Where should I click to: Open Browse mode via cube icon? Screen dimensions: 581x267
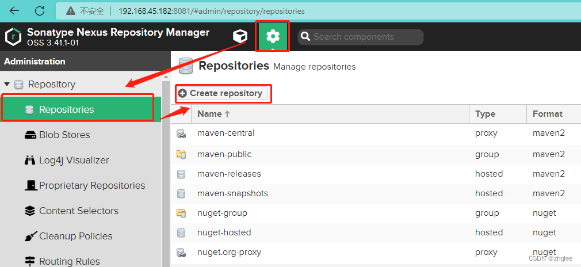tap(240, 36)
